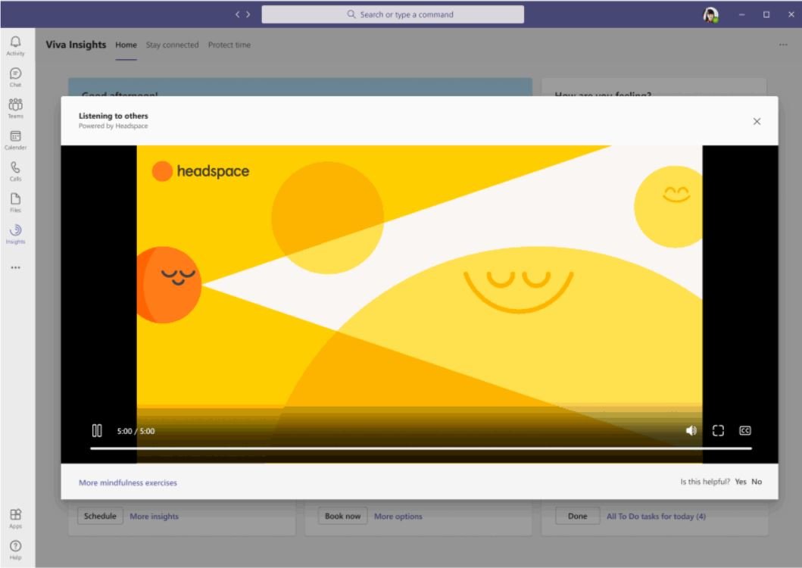The height and width of the screenshot is (568, 802).
Task: Open More mindfulness exercises link
Action: coord(128,482)
